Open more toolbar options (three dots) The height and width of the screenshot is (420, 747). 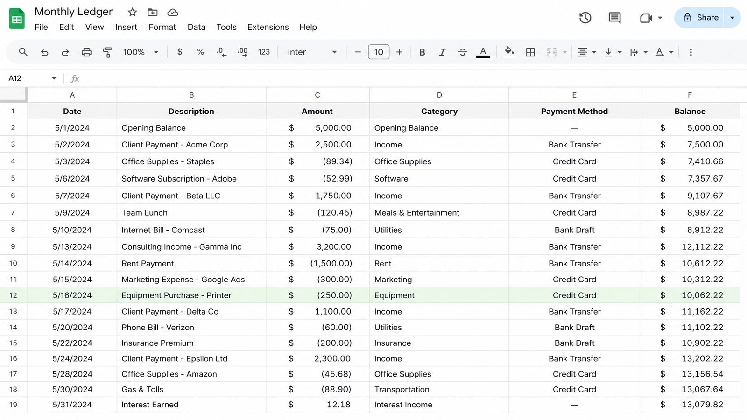691,52
